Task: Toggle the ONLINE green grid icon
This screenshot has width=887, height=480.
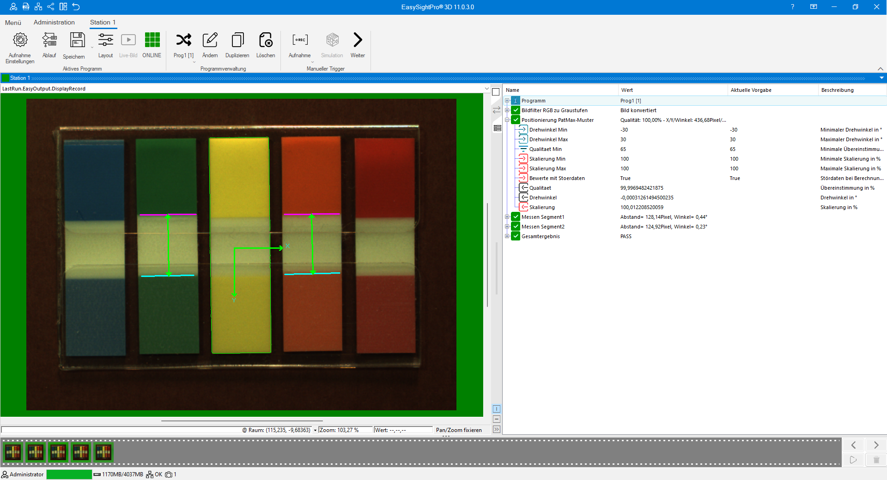Action: coord(152,41)
